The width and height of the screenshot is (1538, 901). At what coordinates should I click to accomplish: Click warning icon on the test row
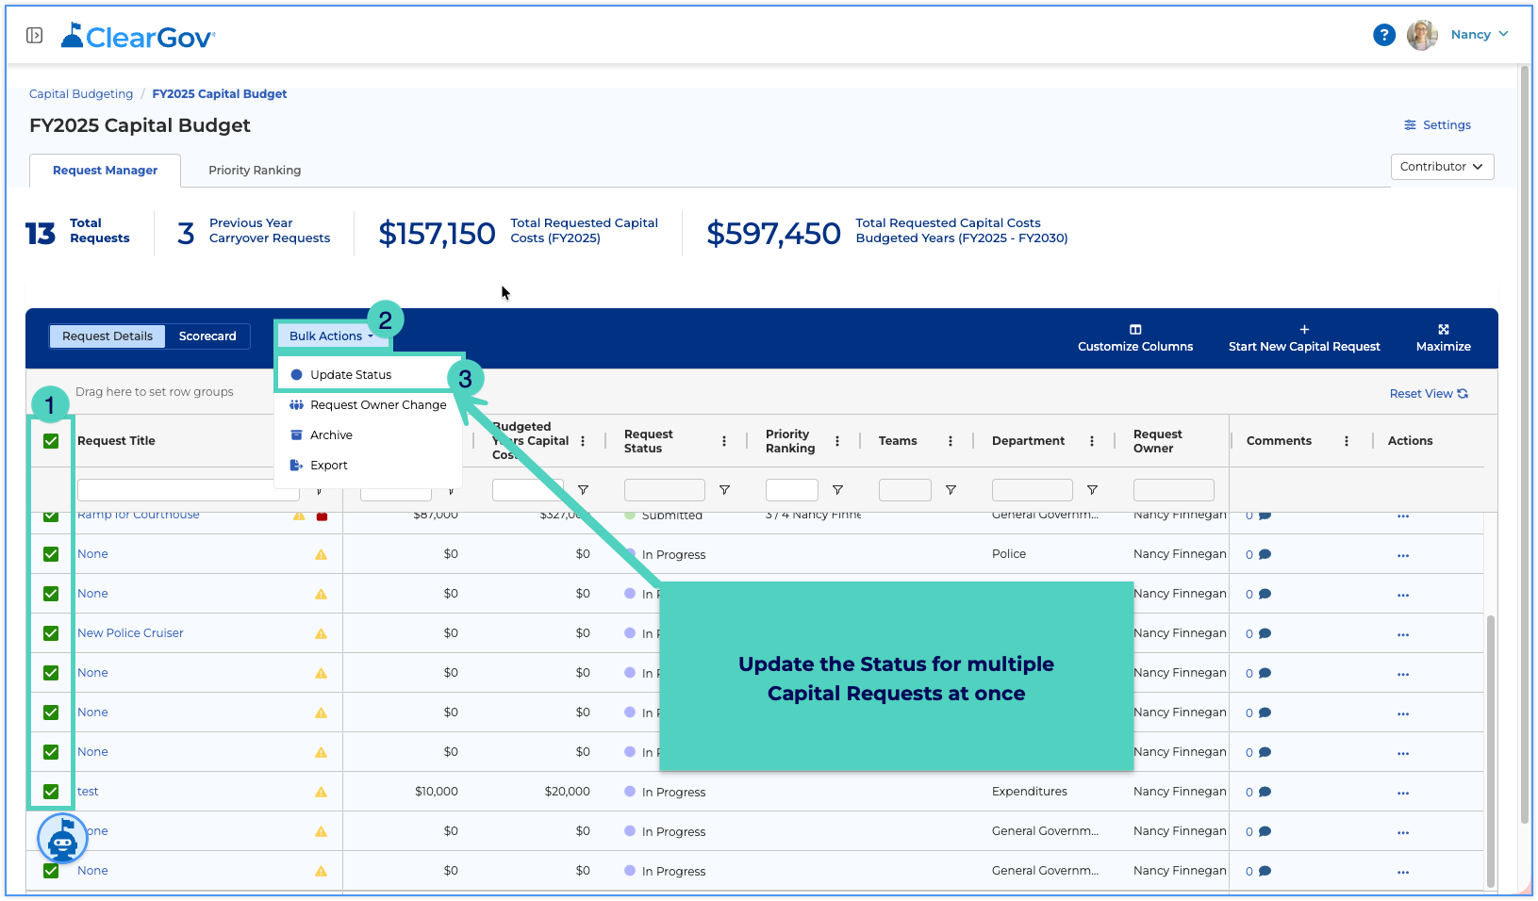[321, 792]
